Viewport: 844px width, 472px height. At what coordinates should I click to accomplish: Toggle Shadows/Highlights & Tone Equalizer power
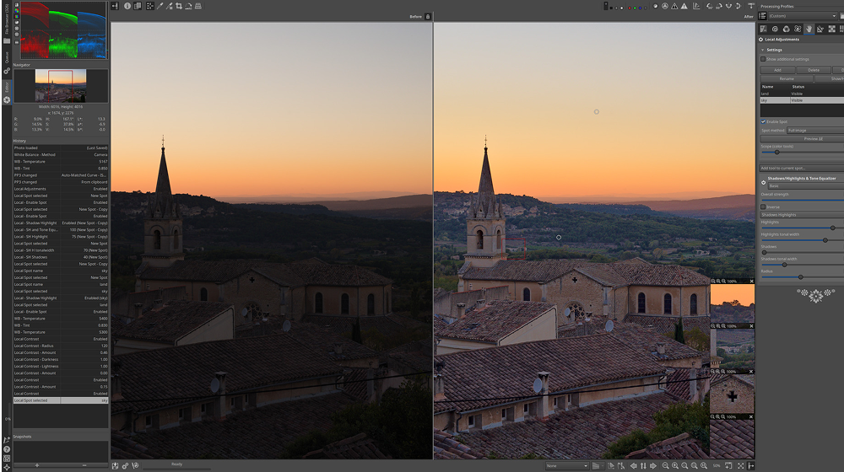click(763, 182)
